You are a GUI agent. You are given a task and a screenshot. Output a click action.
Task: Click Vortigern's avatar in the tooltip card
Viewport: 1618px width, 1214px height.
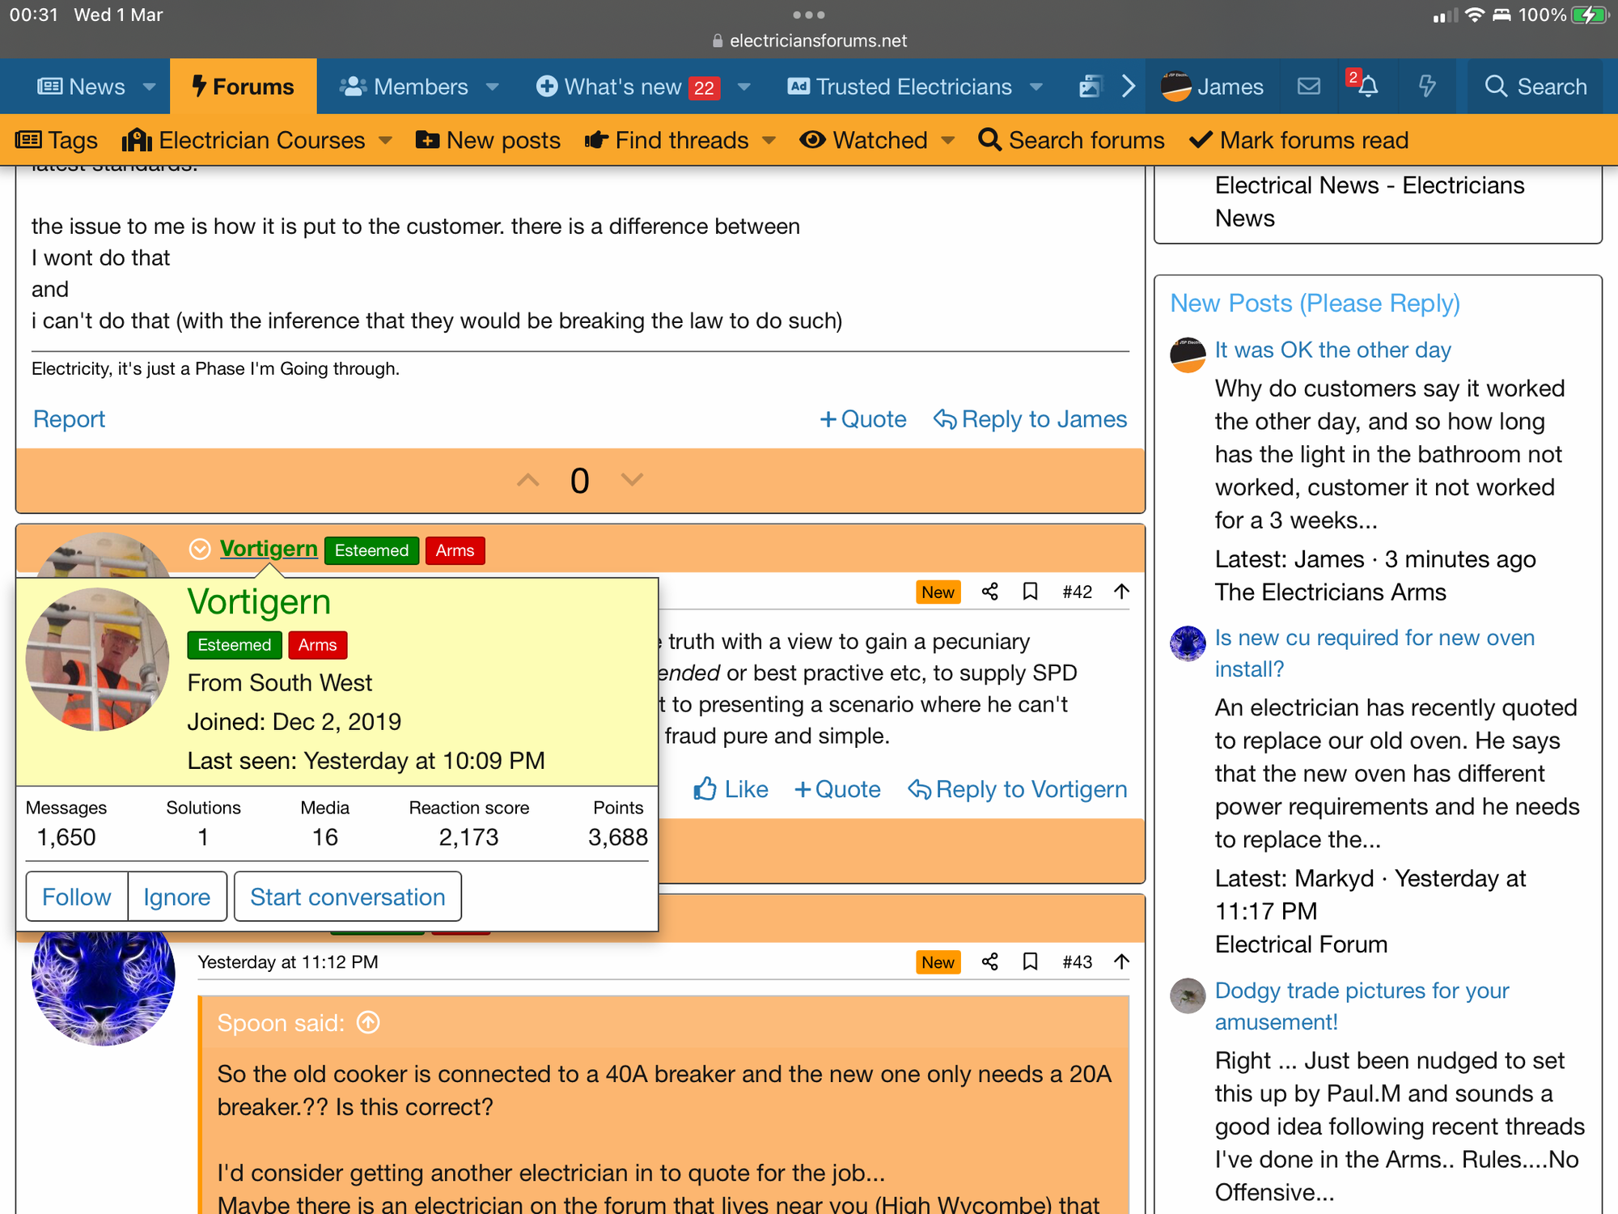pyautogui.click(x=97, y=660)
